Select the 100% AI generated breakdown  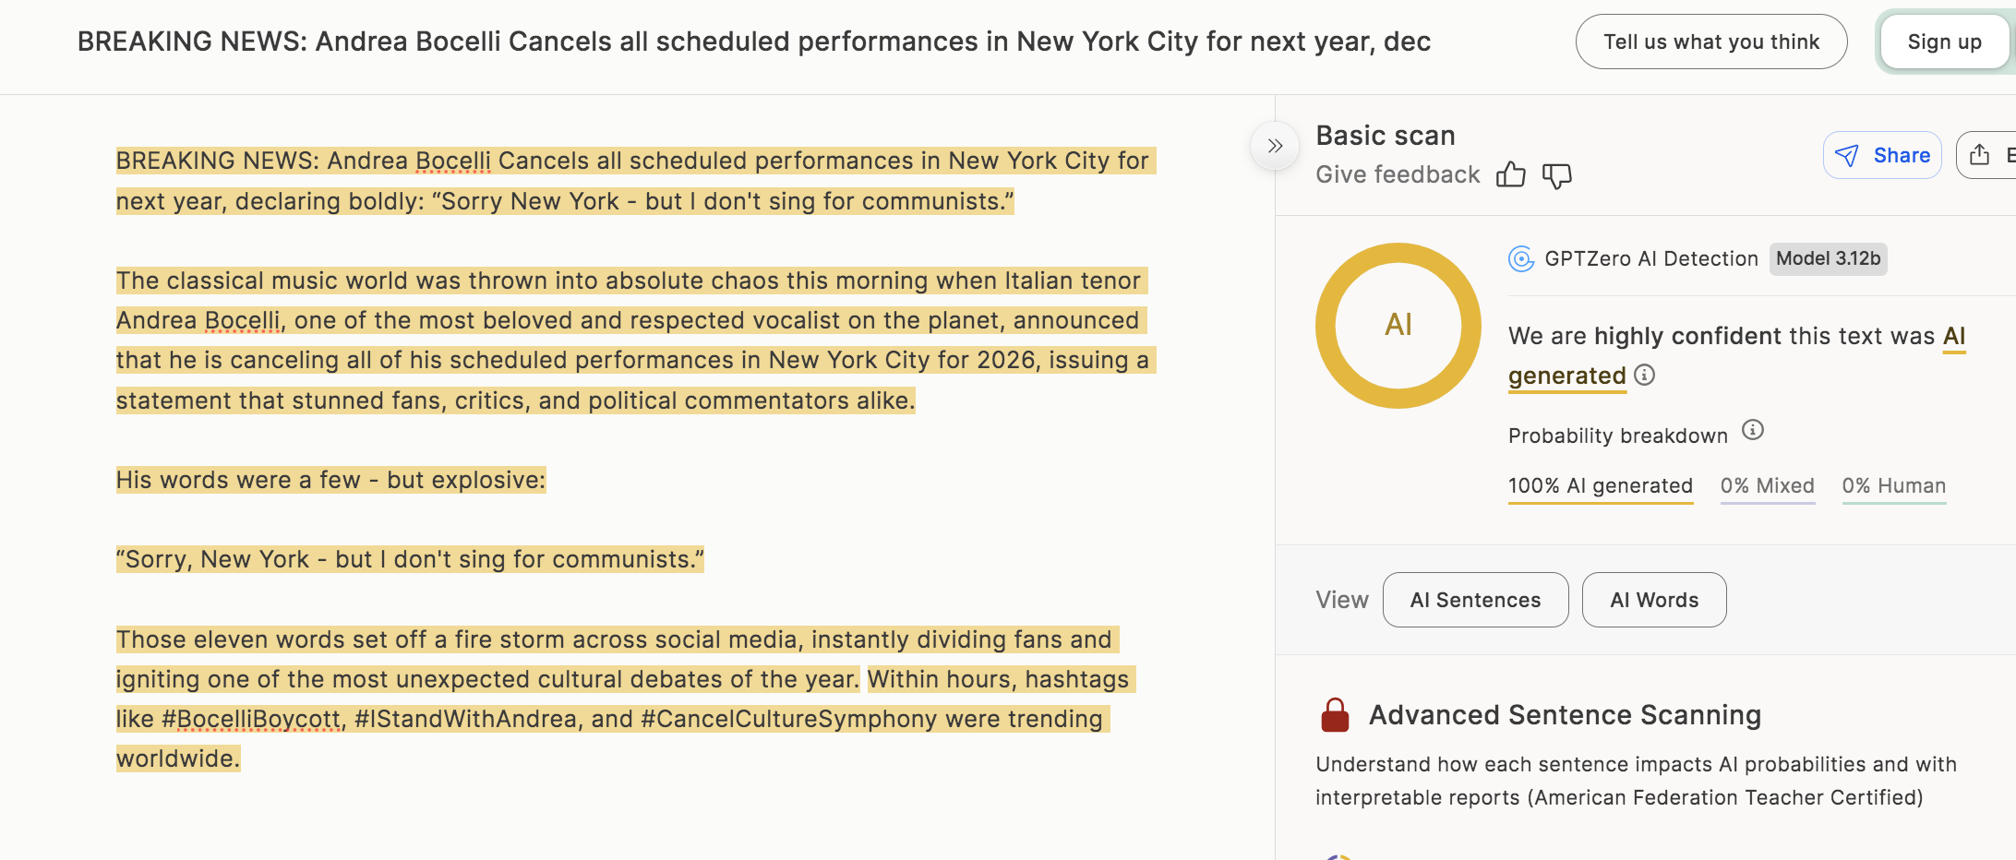click(1600, 486)
